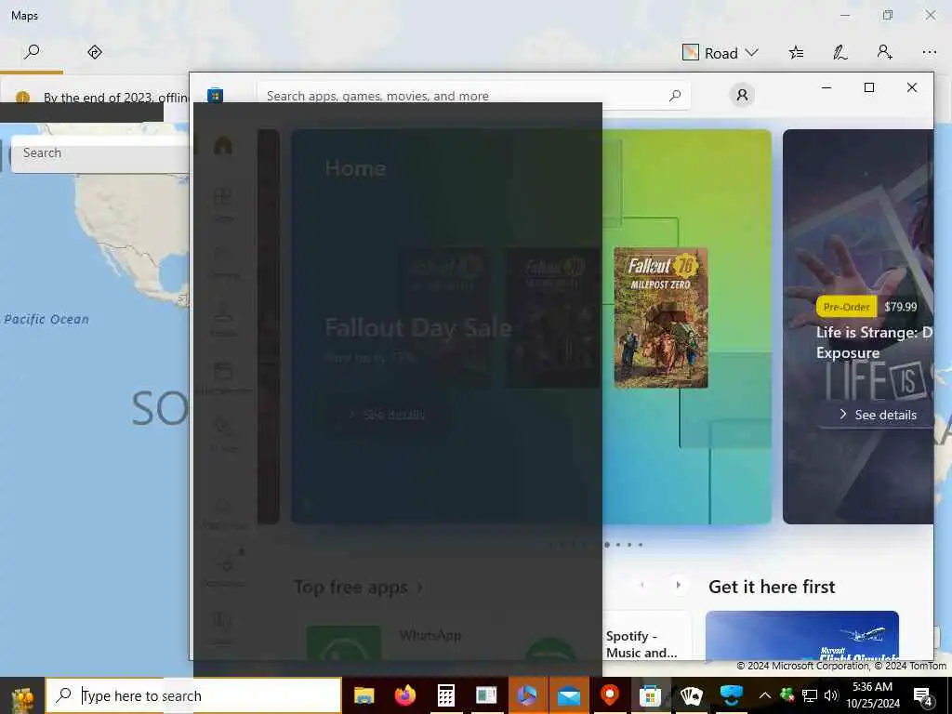Select the Home icon in Store sidebar
The width and height of the screenshot is (952, 714).
pyautogui.click(x=223, y=146)
